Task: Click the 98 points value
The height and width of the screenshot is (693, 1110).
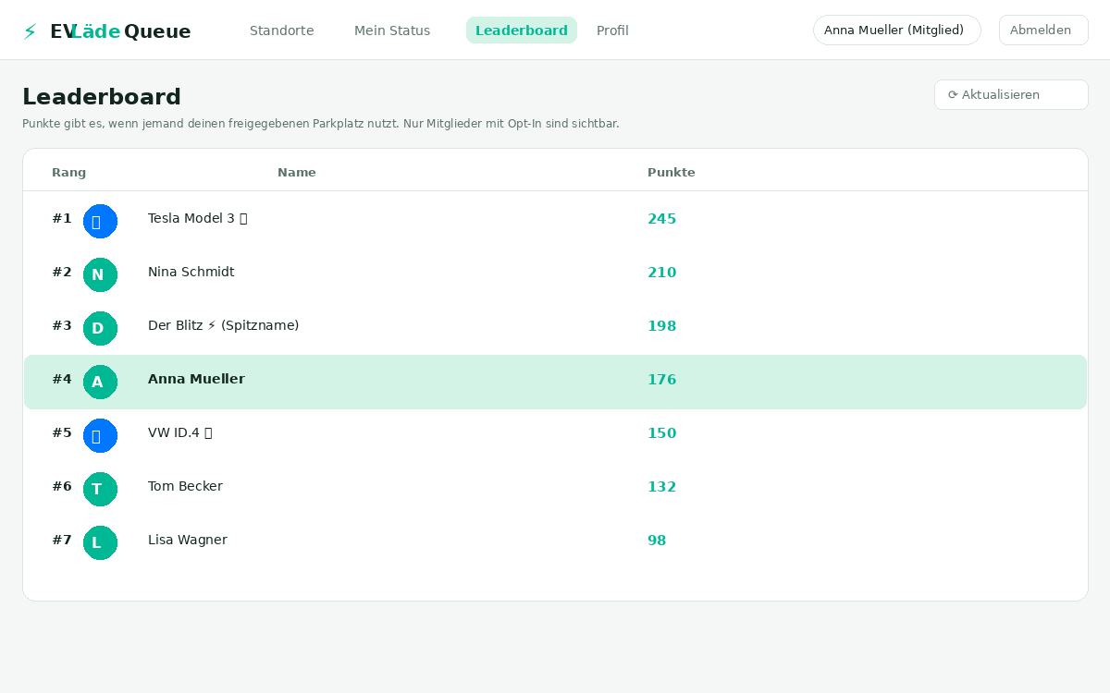Action: (x=657, y=541)
